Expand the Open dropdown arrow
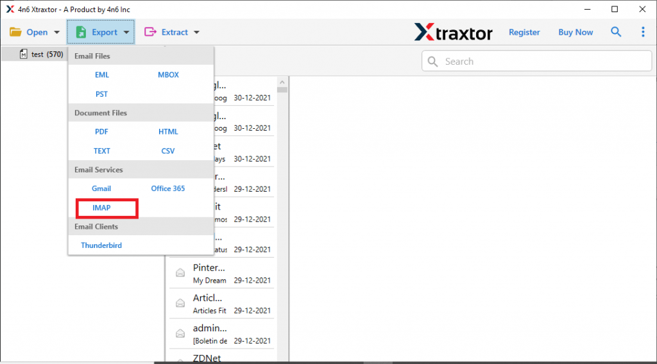 [56, 33]
